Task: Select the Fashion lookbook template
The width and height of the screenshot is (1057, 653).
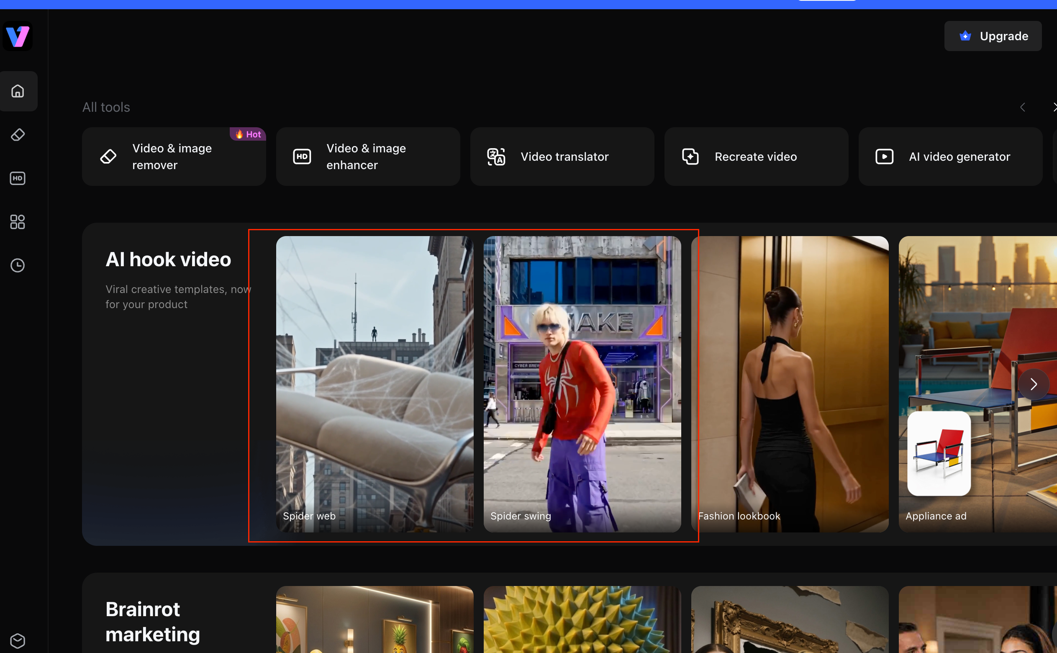Action: click(x=790, y=384)
